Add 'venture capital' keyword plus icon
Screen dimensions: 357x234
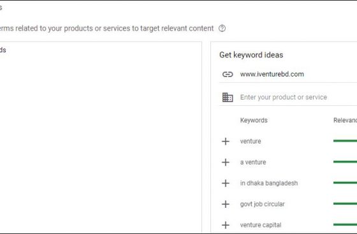(226, 225)
